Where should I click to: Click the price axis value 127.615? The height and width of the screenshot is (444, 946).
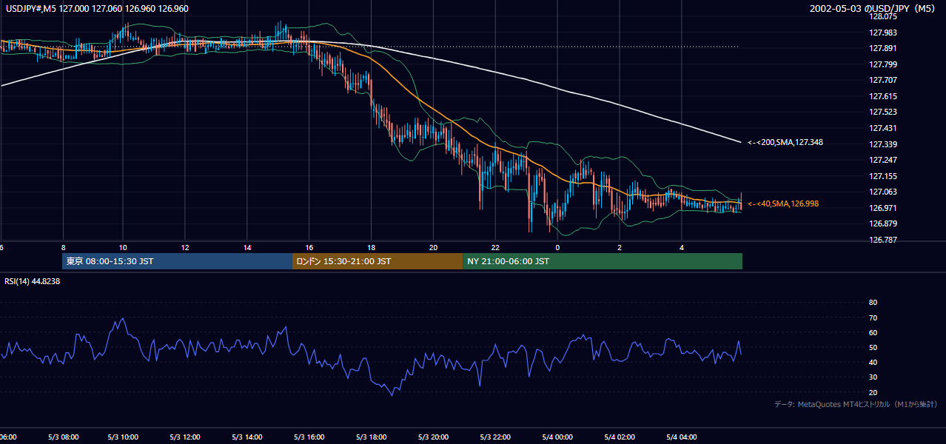click(x=883, y=96)
